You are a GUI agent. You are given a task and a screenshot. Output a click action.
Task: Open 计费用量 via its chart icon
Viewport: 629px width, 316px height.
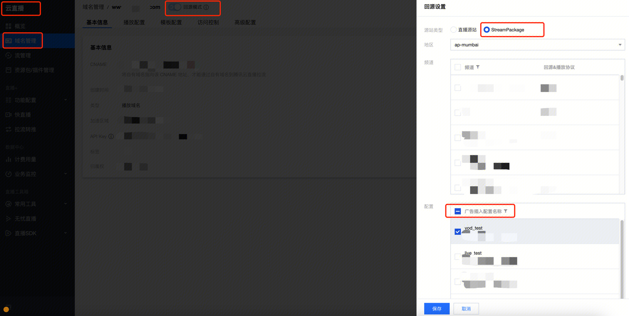(x=8, y=159)
